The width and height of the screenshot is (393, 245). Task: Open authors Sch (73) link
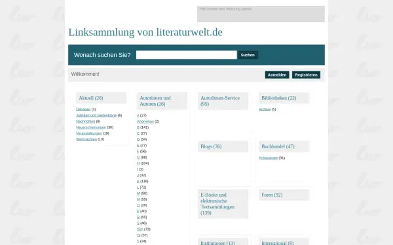click(140, 229)
